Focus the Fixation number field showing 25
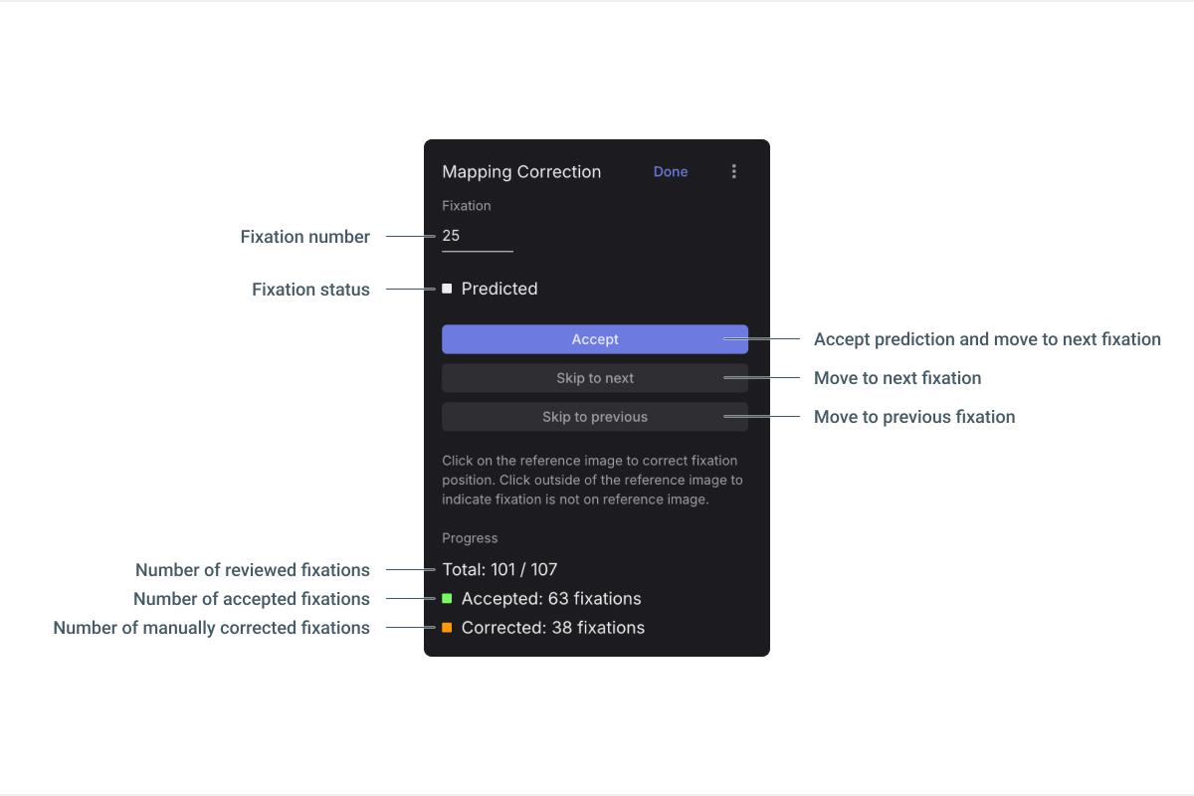Viewport: 1194px width, 796px height. point(478,237)
